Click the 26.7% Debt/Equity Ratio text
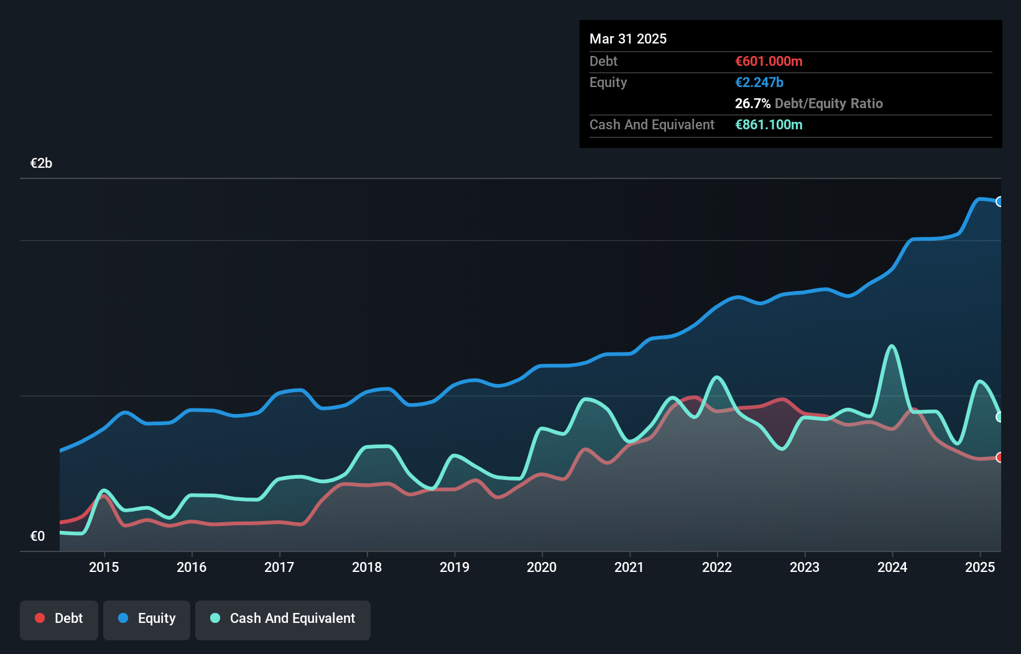The height and width of the screenshot is (654, 1021). [x=809, y=103]
